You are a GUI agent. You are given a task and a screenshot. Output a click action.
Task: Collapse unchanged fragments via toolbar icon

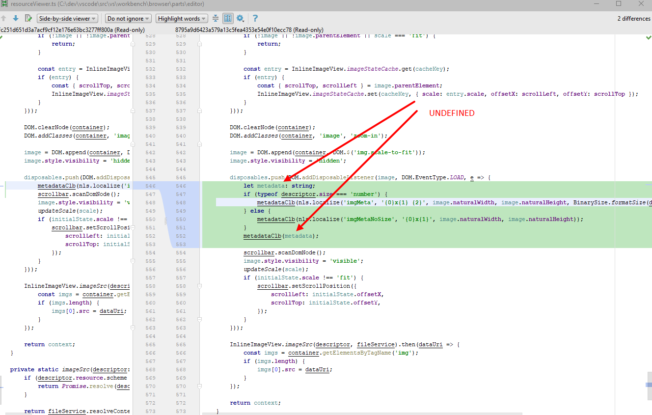[x=215, y=18]
